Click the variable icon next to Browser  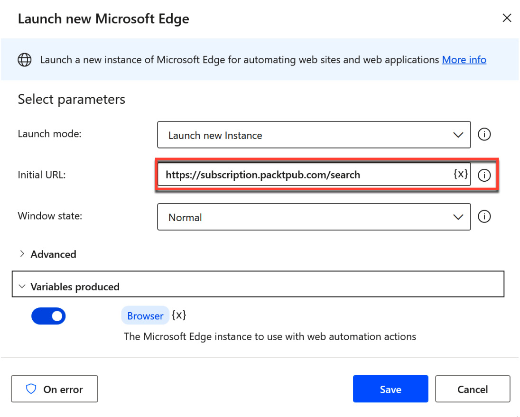click(x=179, y=315)
